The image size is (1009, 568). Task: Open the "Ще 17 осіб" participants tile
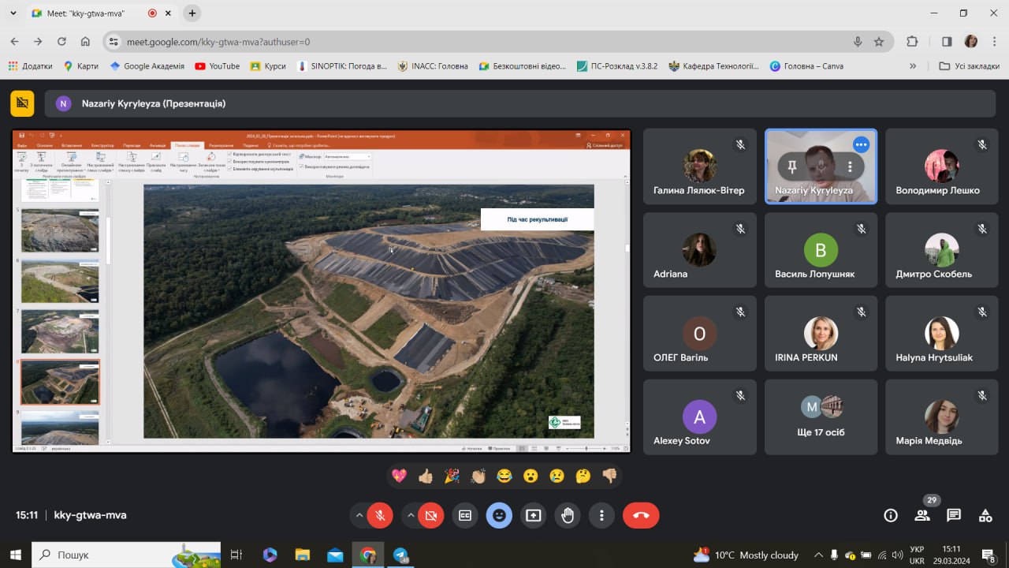(821, 417)
